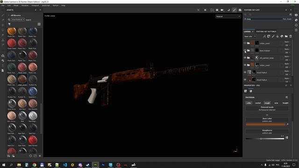Image resolution: width=299 pixels, height=168 pixels.
Task: Pause engine computations with the pause icon
Action: click(205, 10)
